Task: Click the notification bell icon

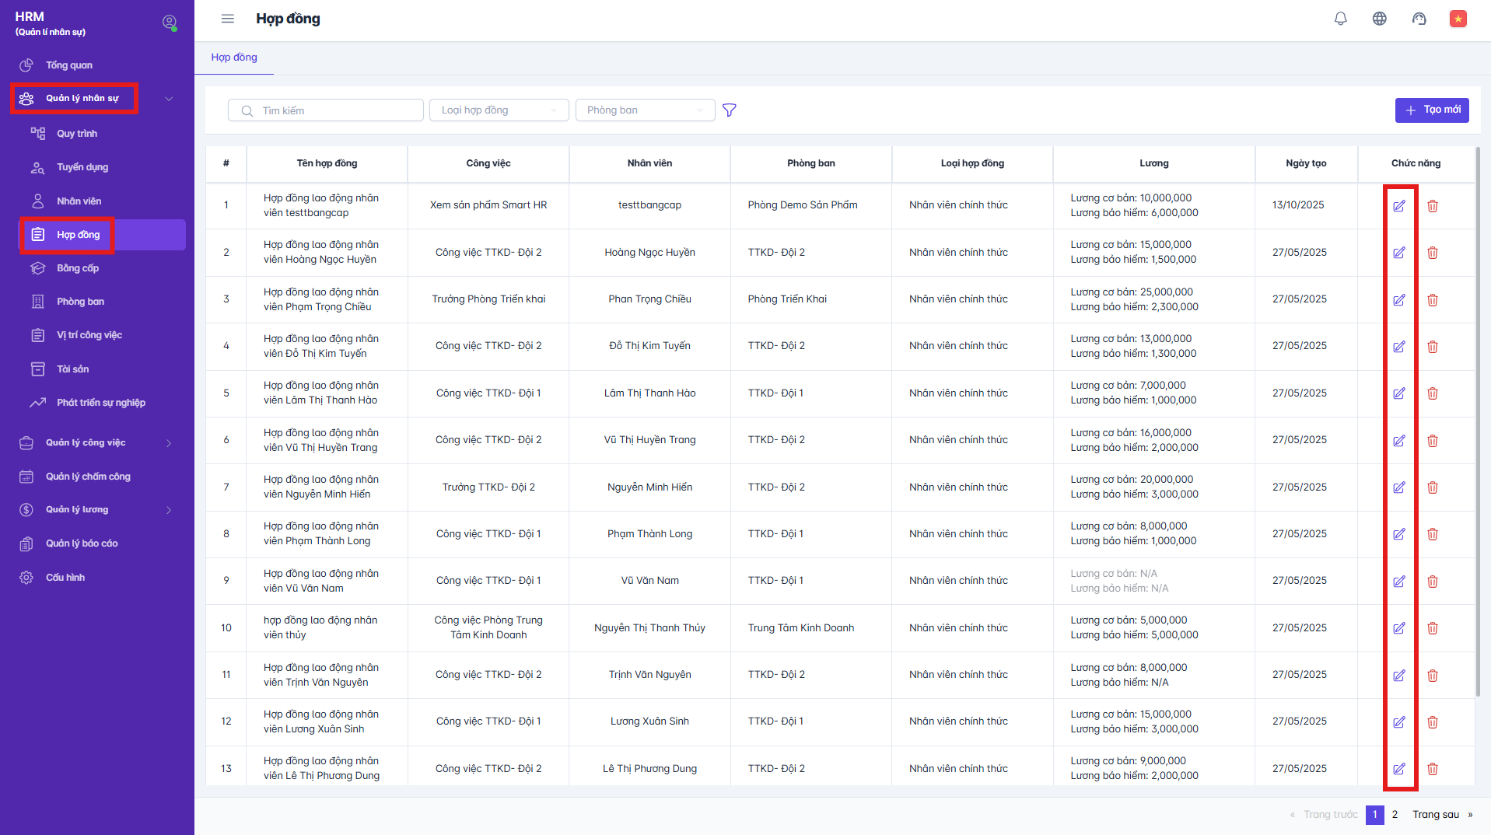Action: 1340,19
